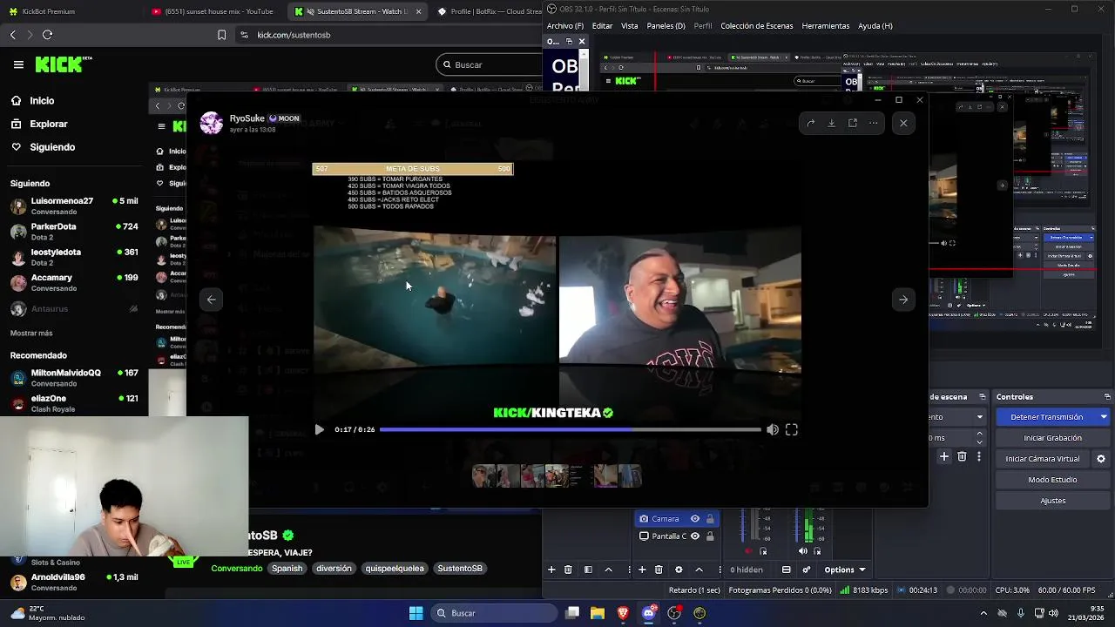The height and width of the screenshot is (627, 1115).
Task: Forward the media with the share arrow
Action: [810, 123]
